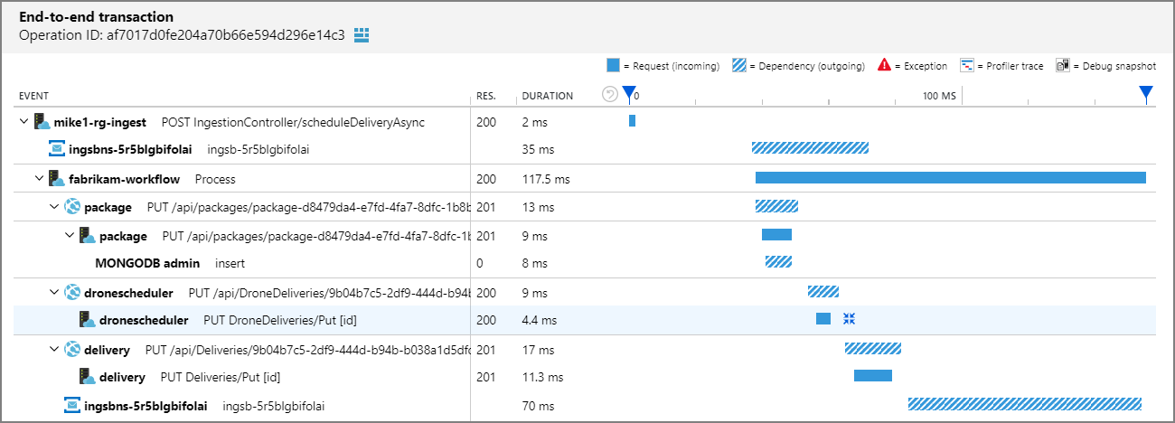Click the mike1-rg-ingest server icon
This screenshot has height=423, width=1175.
[x=42, y=121]
